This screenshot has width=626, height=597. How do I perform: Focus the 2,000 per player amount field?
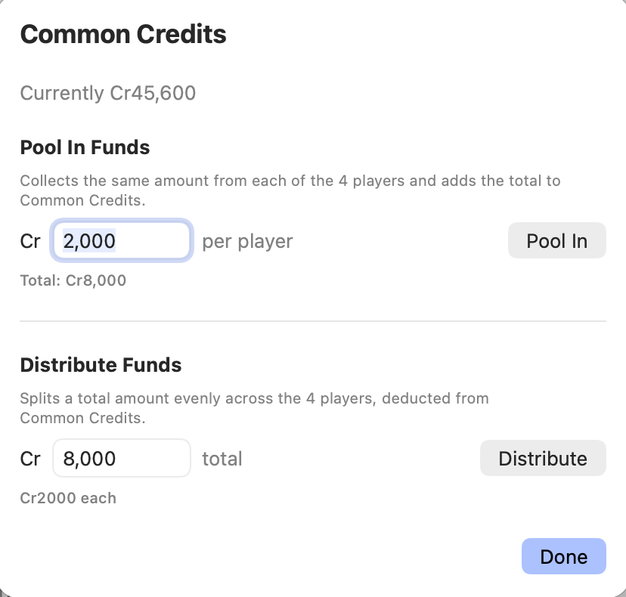coord(122,240)
